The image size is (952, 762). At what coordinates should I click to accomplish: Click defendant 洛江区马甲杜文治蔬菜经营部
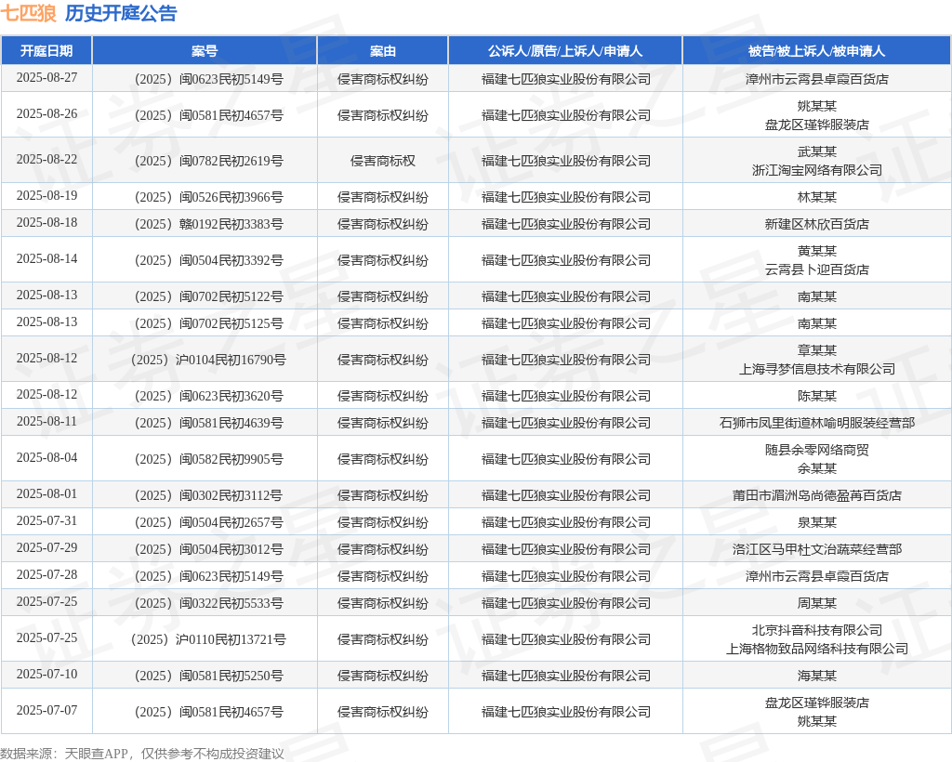coord(816,549)
